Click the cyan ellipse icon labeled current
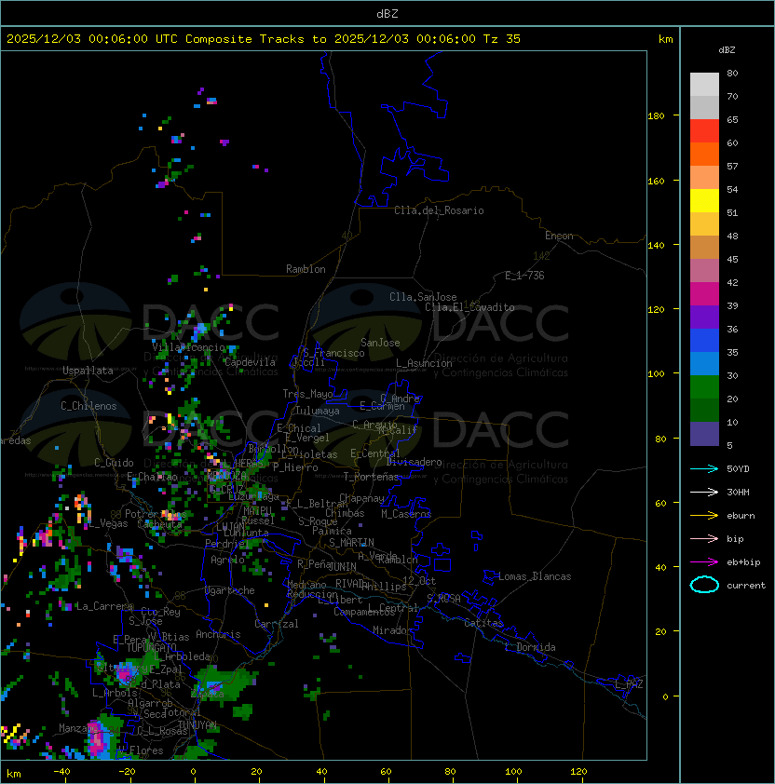 click(x=704, y=585)
